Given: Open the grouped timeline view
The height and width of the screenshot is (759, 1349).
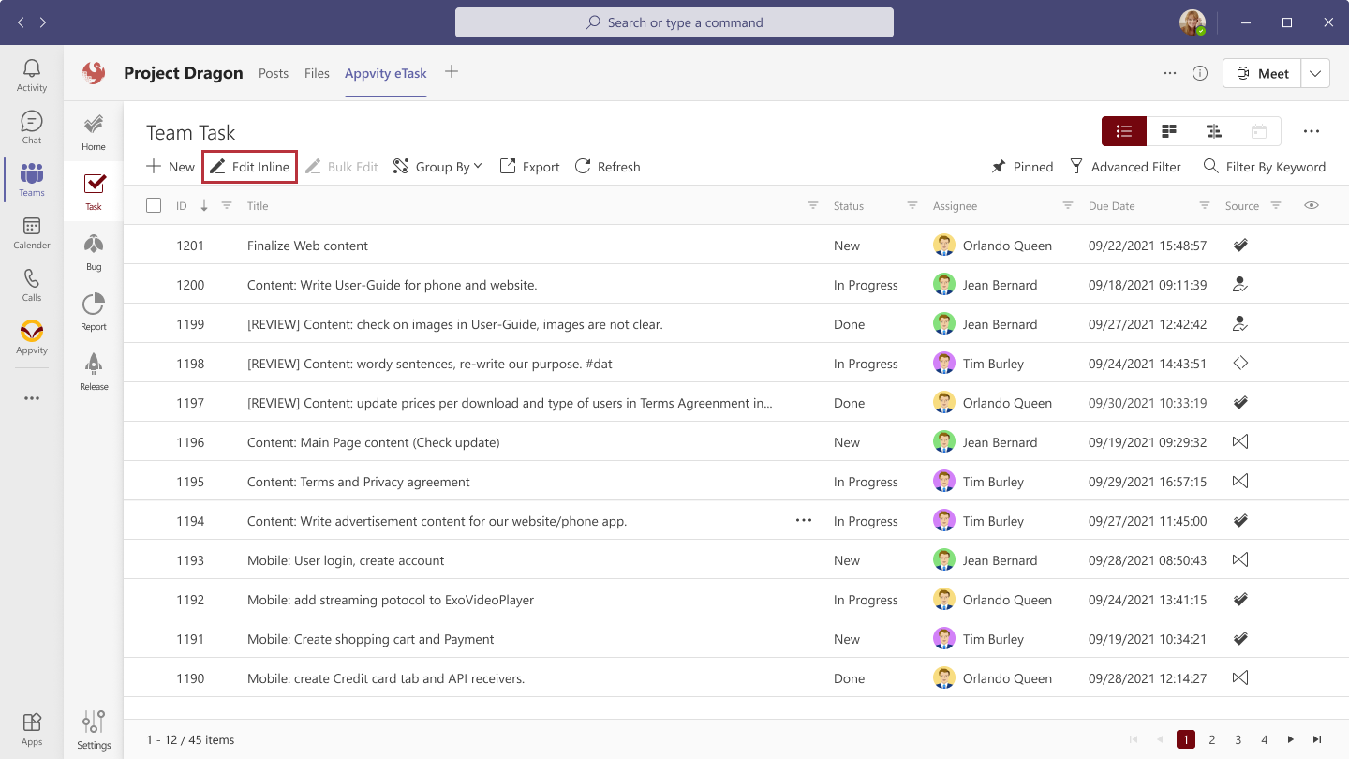Looking at the screenshot, I should [x=1213, y=131].
